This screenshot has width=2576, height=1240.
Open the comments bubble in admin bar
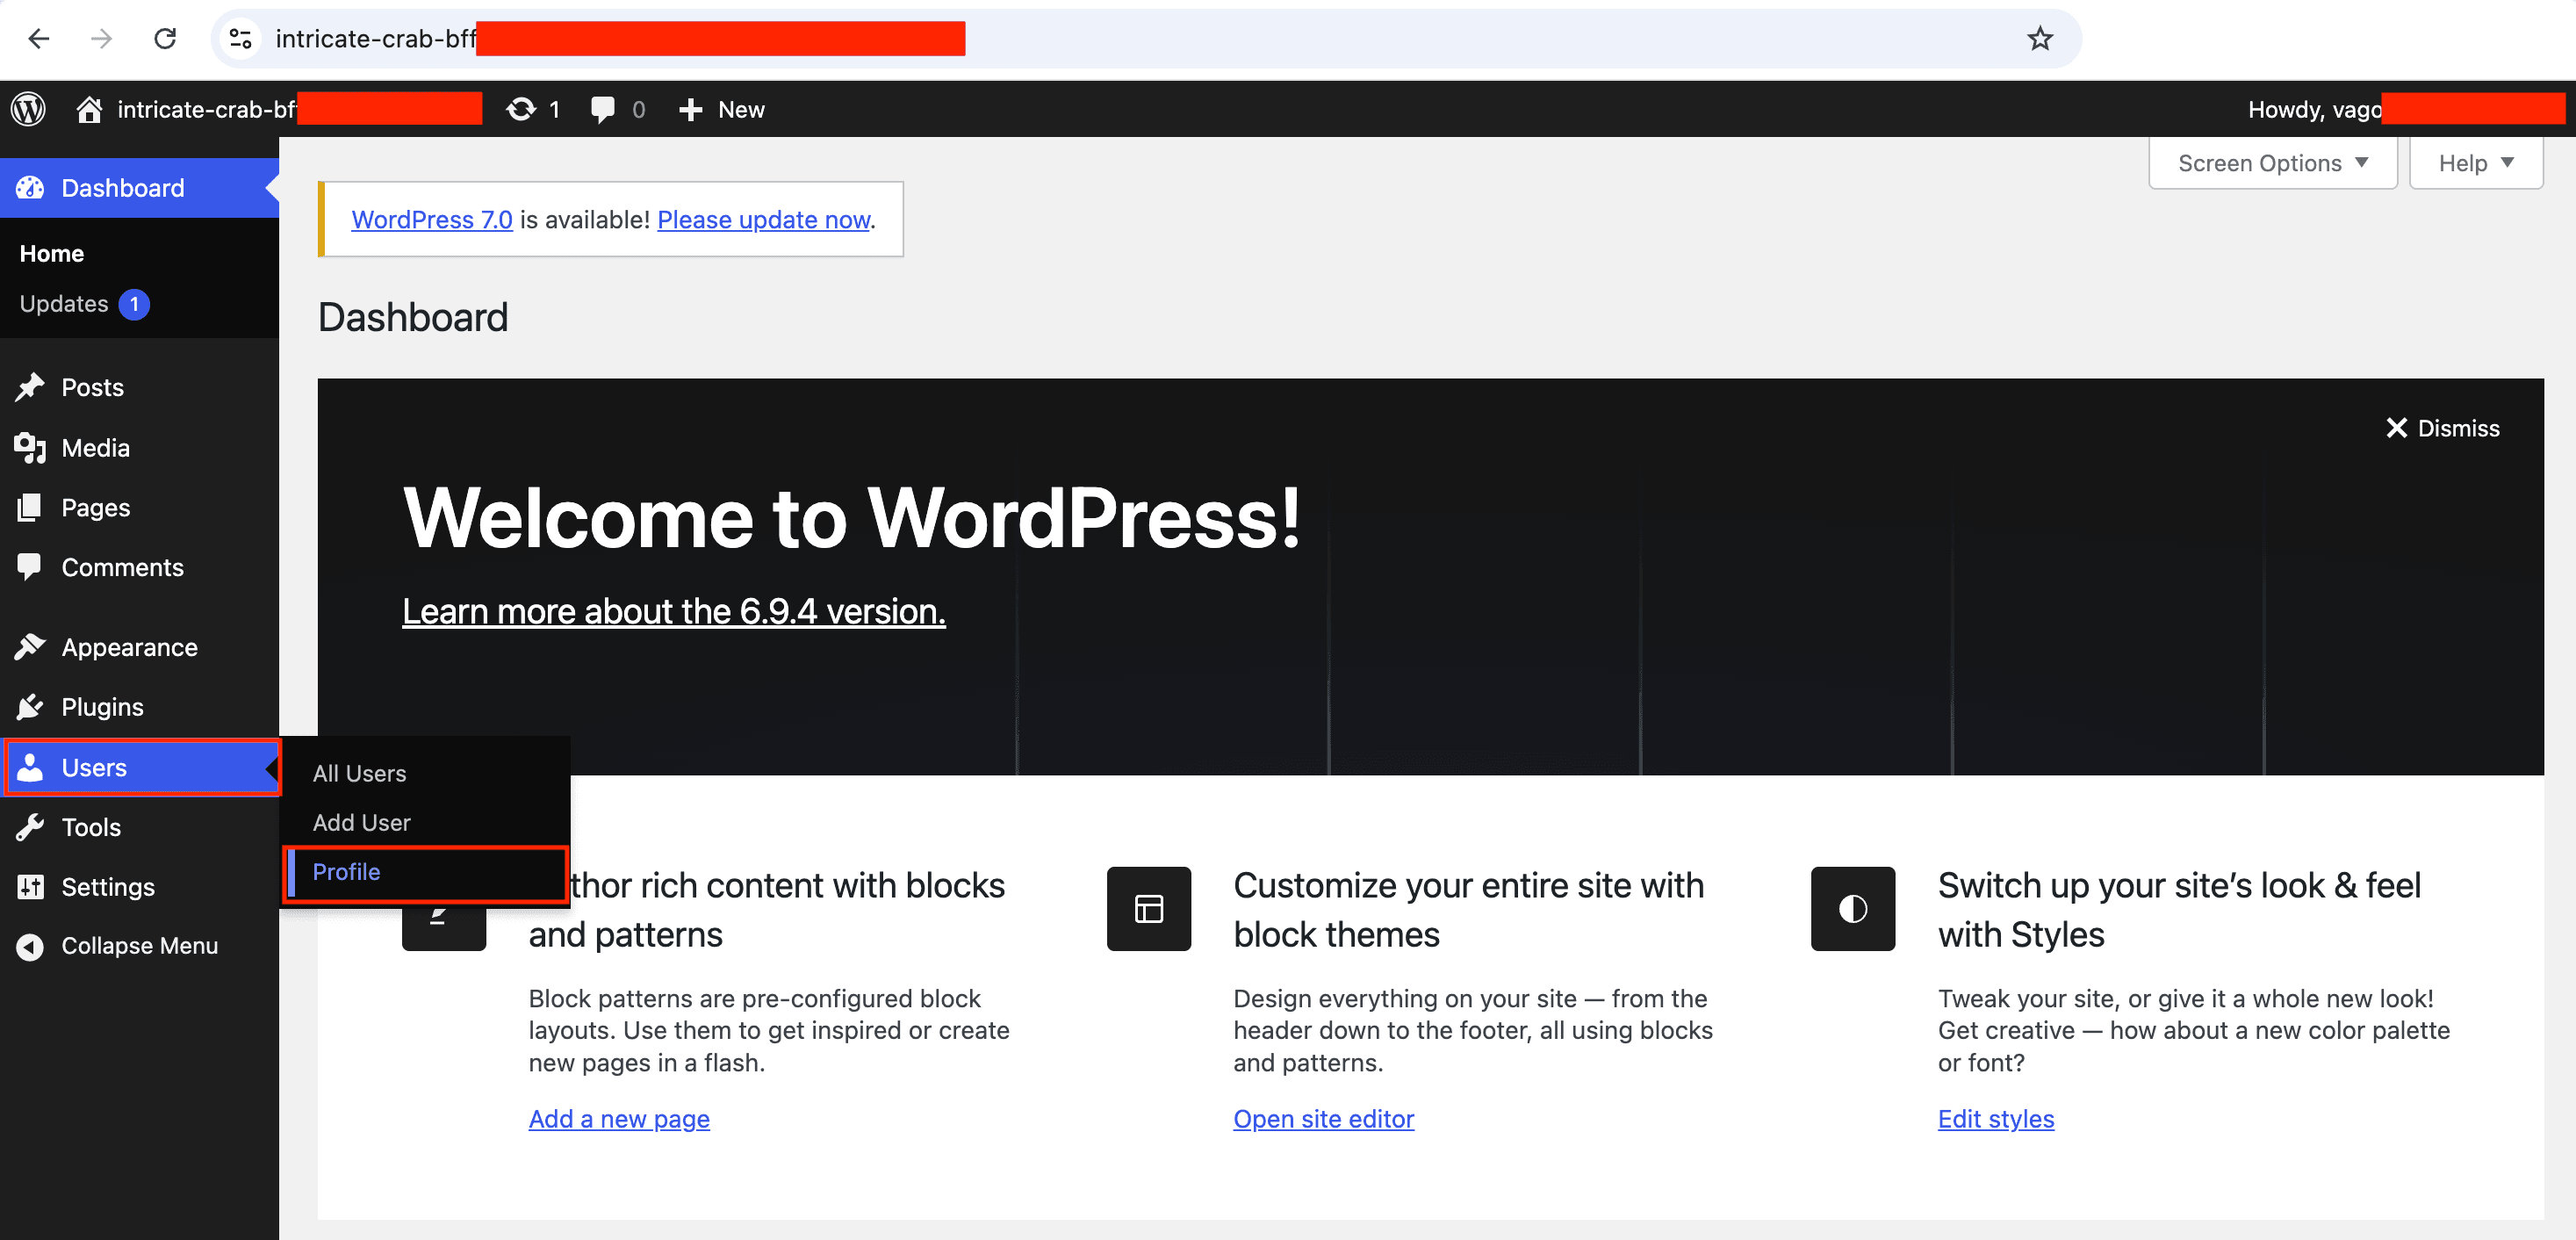tap(602, 109)
